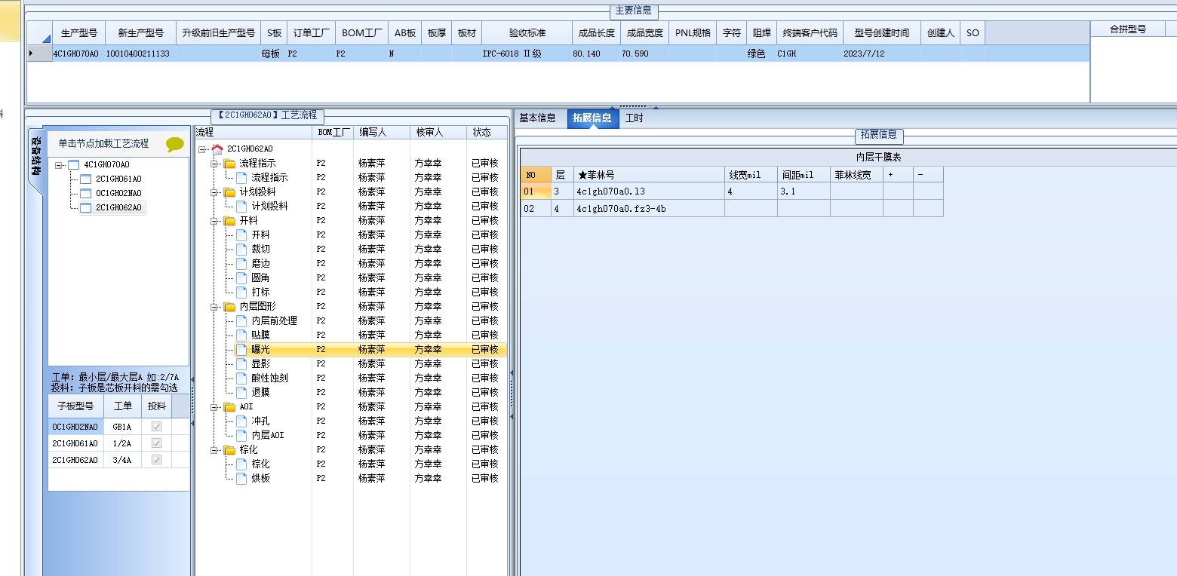The width and height of the screenshot is (1177, 576).
Task: Collapse the 内层图形 folder expander
Action: pyautogui.click(x=214, y=307)
